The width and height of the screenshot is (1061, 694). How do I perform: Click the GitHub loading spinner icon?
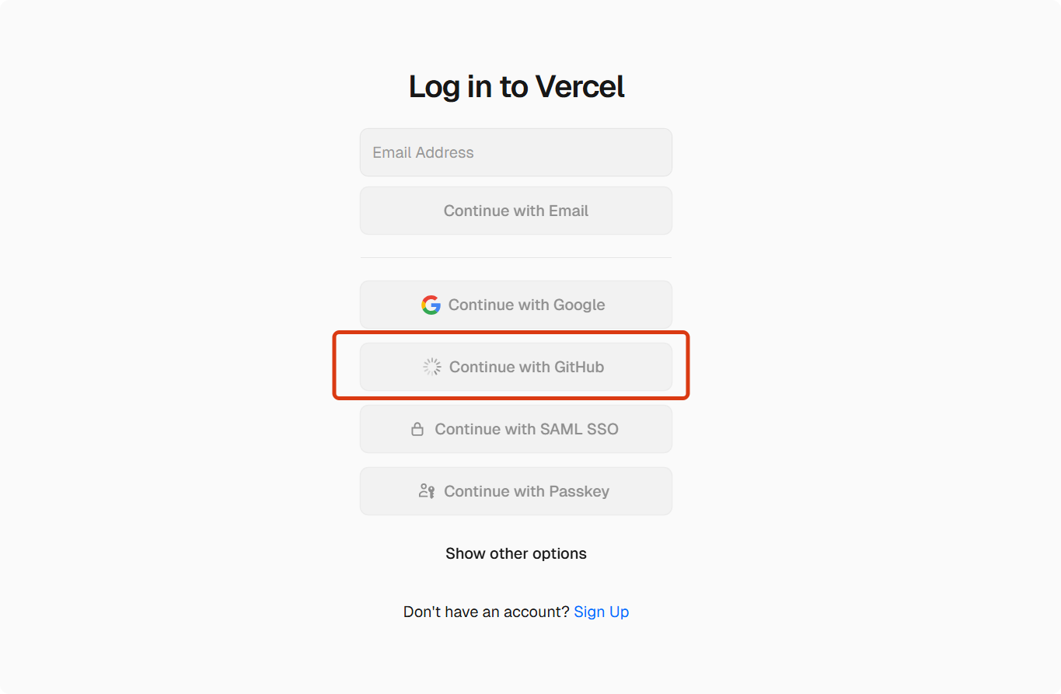tap(432, 367)
